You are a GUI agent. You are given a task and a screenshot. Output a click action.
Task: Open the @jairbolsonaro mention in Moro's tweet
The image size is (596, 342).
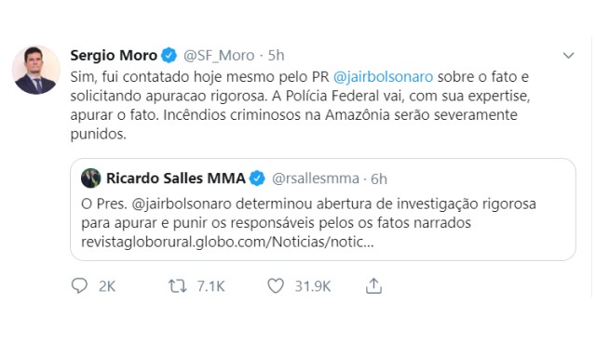coord(383,77)
